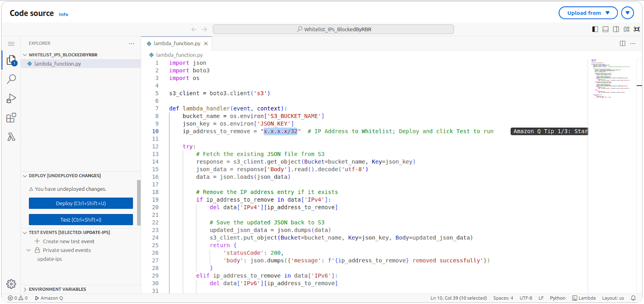Collapse the TEST EVENTS section

(x=25, y=232)
